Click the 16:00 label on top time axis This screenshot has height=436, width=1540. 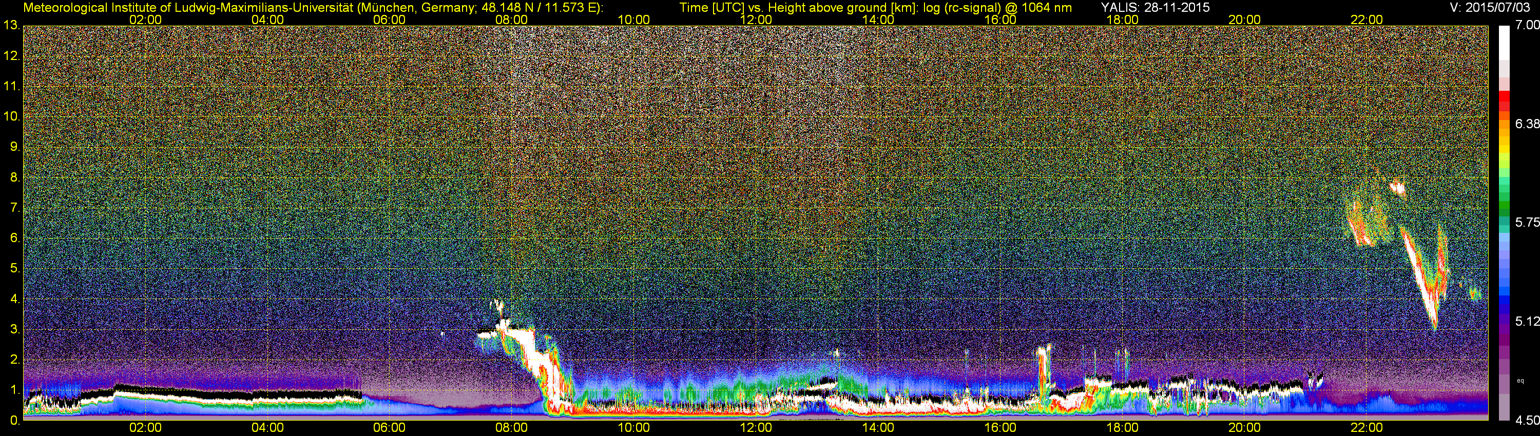(1000, 19)
